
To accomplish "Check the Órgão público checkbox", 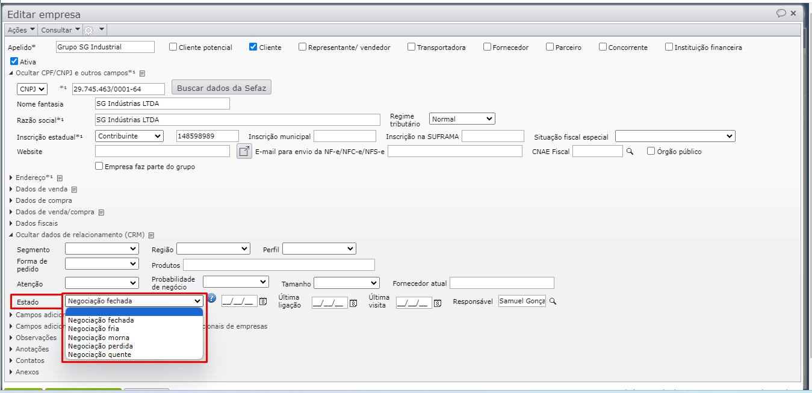I will pyautogui.click(x=651, y=151).
